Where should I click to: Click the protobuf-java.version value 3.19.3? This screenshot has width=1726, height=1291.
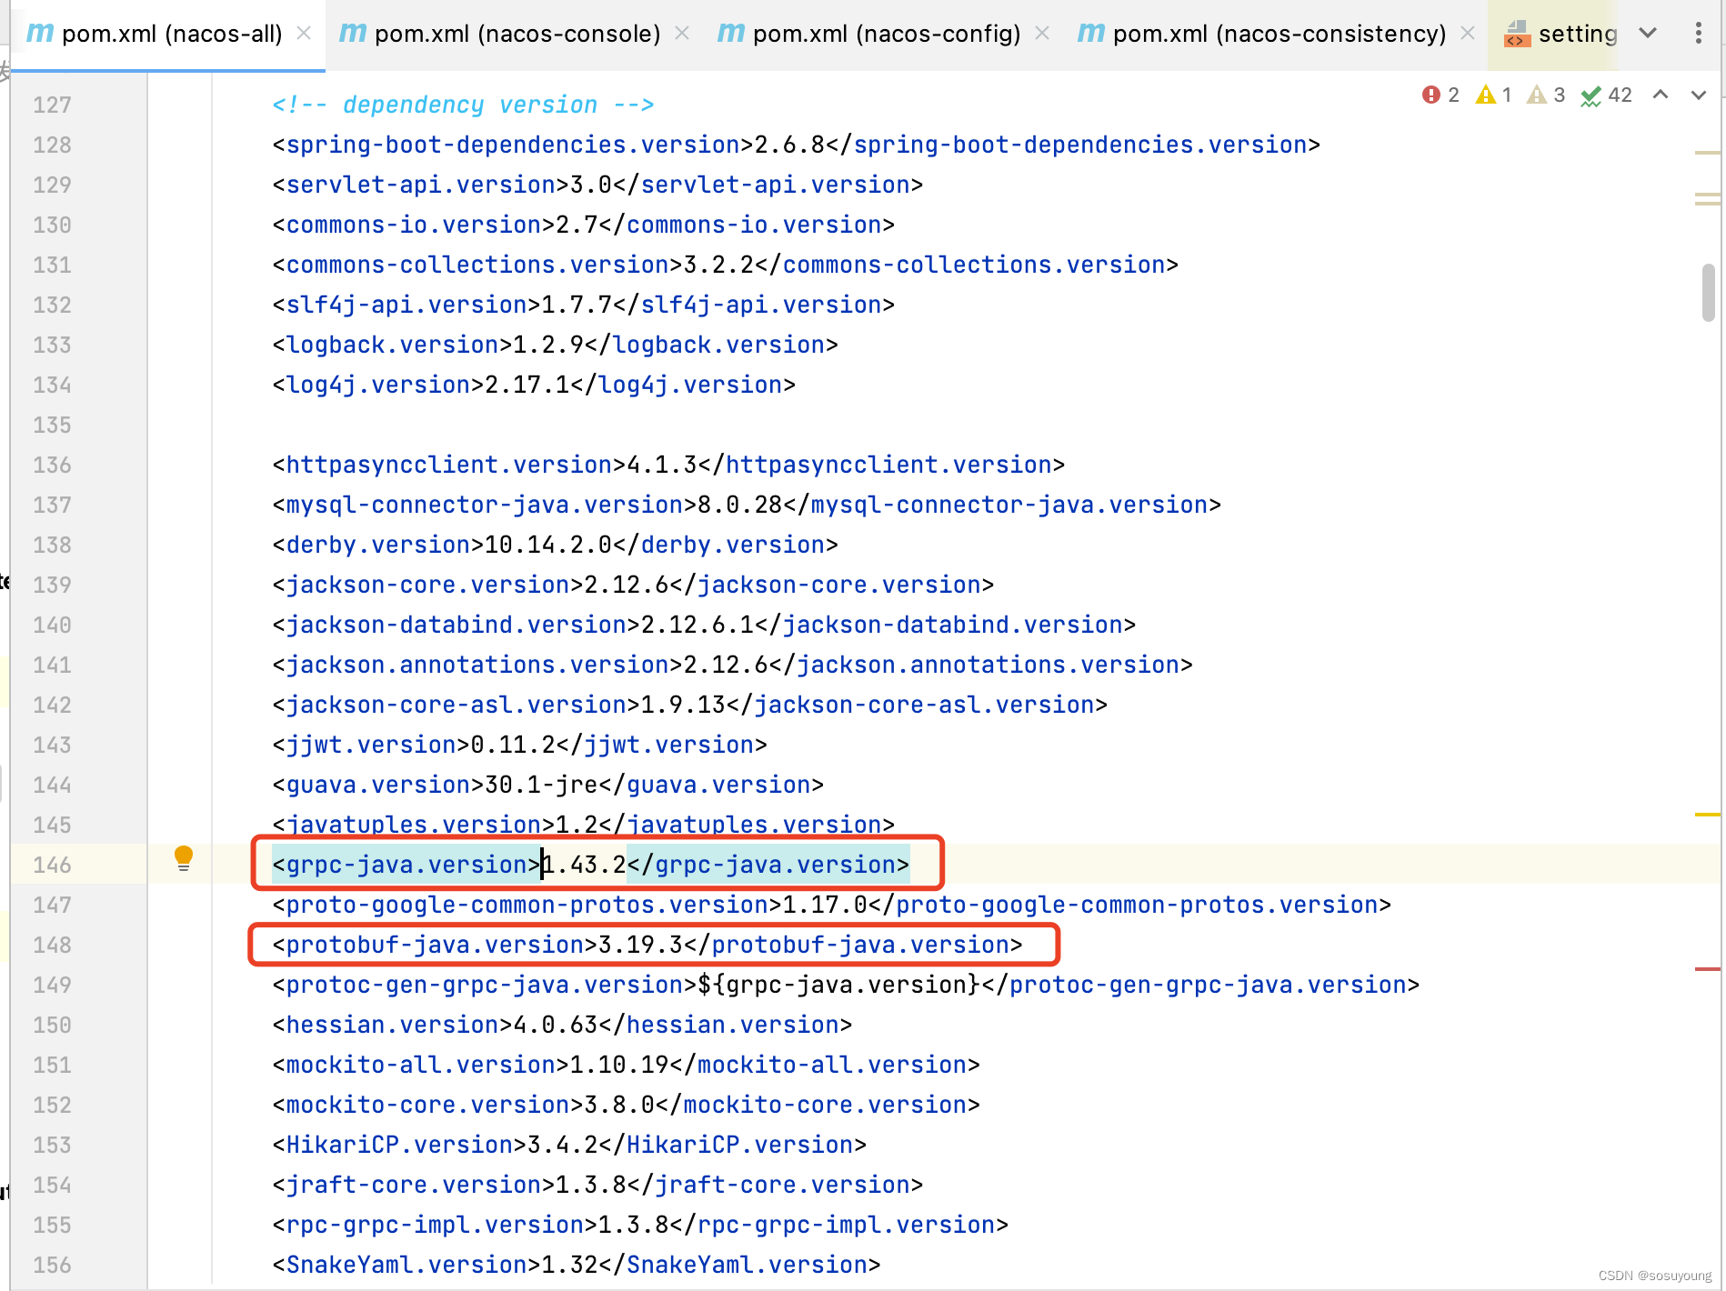(x=641, y=945)
